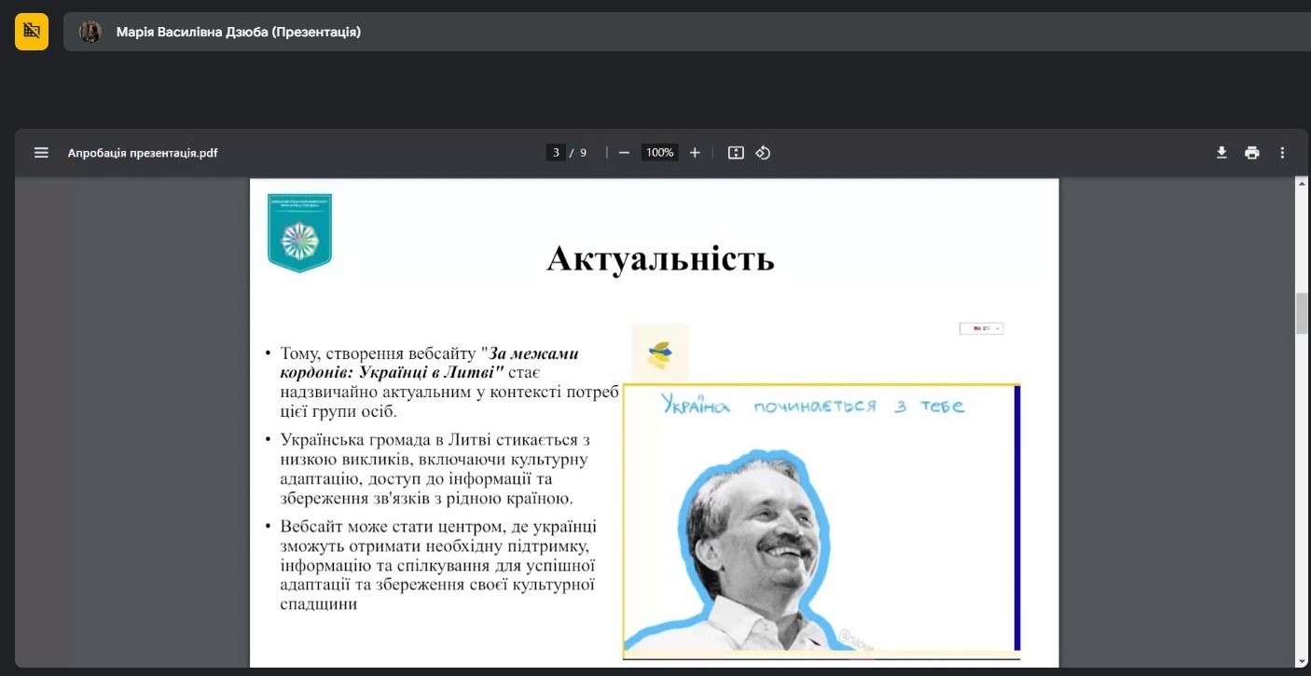Rotate the PDF counterclockwise
The height and width of the screenshot is (676, 1311).
click(x=763, y=153)
